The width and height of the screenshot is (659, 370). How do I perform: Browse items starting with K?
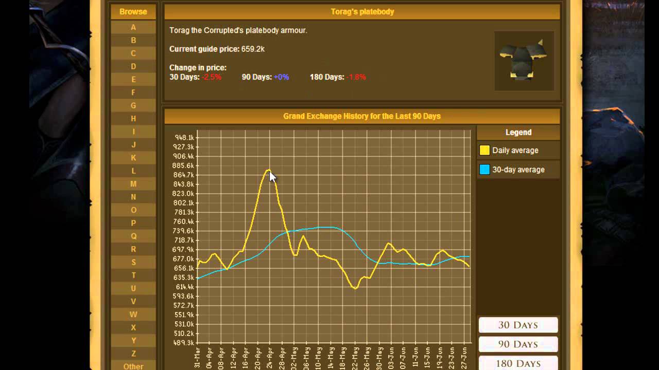[x=133, y=158]
